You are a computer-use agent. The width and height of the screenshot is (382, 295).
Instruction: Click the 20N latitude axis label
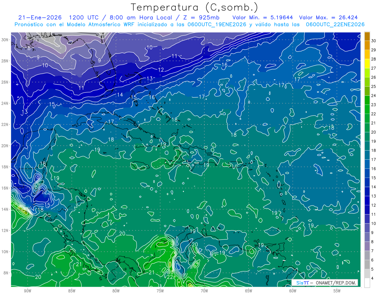(x=5, y=146)
